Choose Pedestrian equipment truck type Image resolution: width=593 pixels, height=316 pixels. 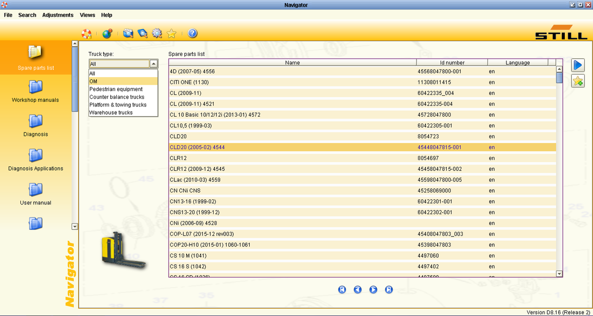point(123,89)
